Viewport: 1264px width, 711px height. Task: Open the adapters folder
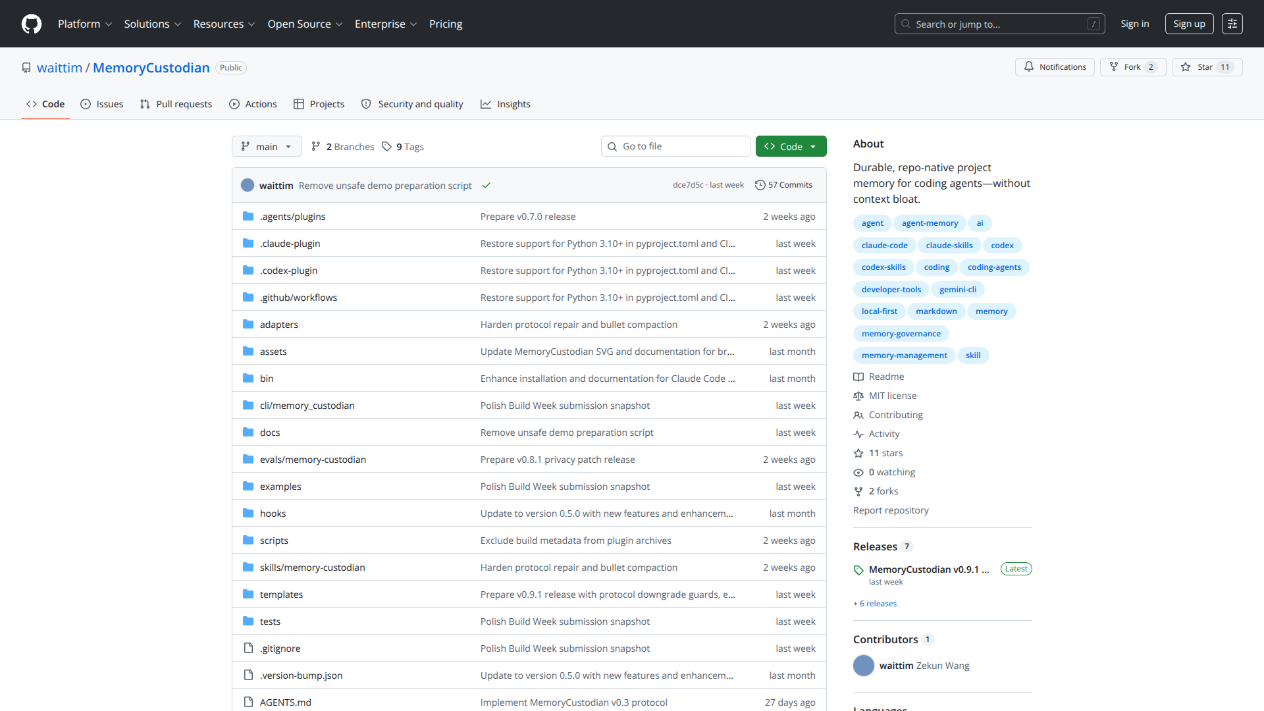pos(279,325)
